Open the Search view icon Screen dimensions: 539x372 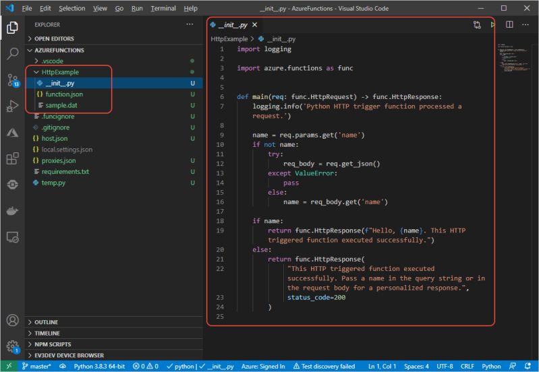[12, 54]
